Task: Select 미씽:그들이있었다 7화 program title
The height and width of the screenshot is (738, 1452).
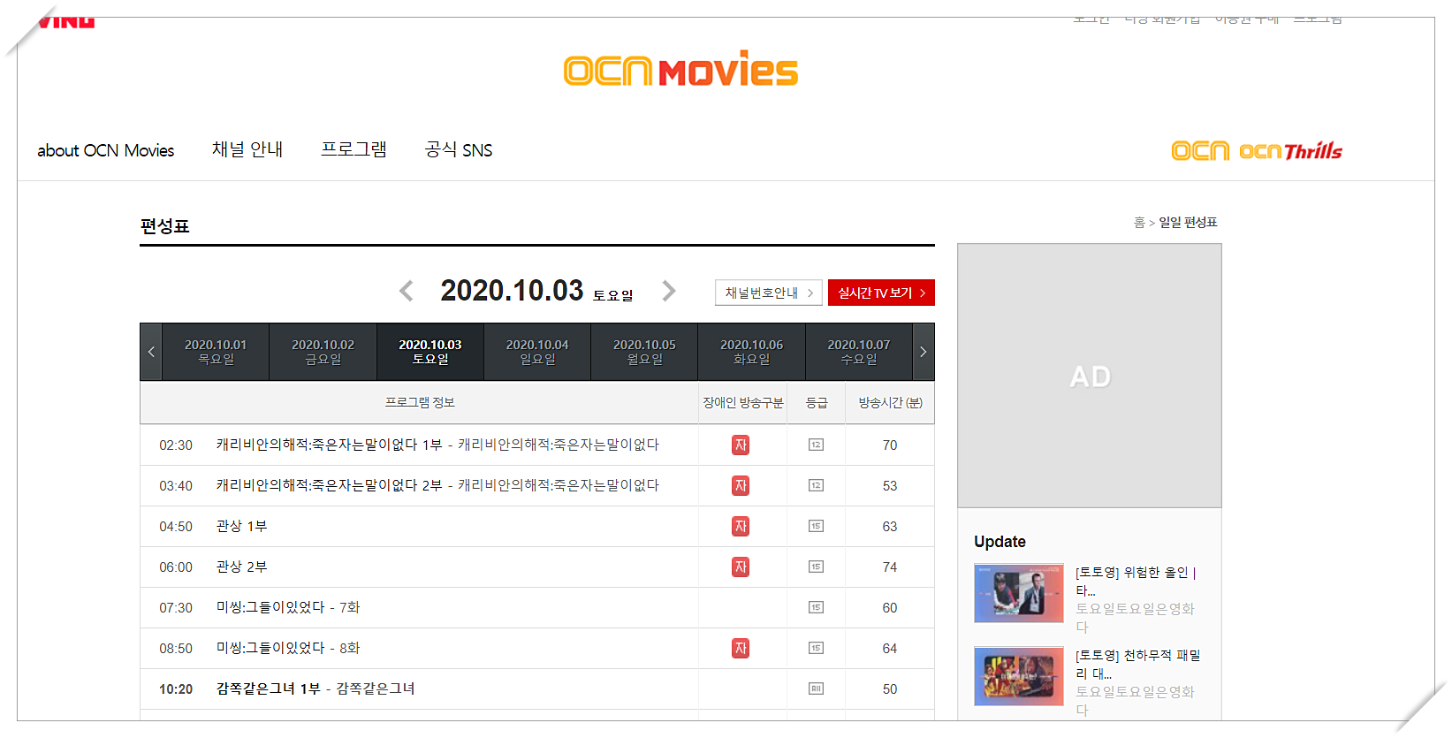Action: click(x=288, y=607)
